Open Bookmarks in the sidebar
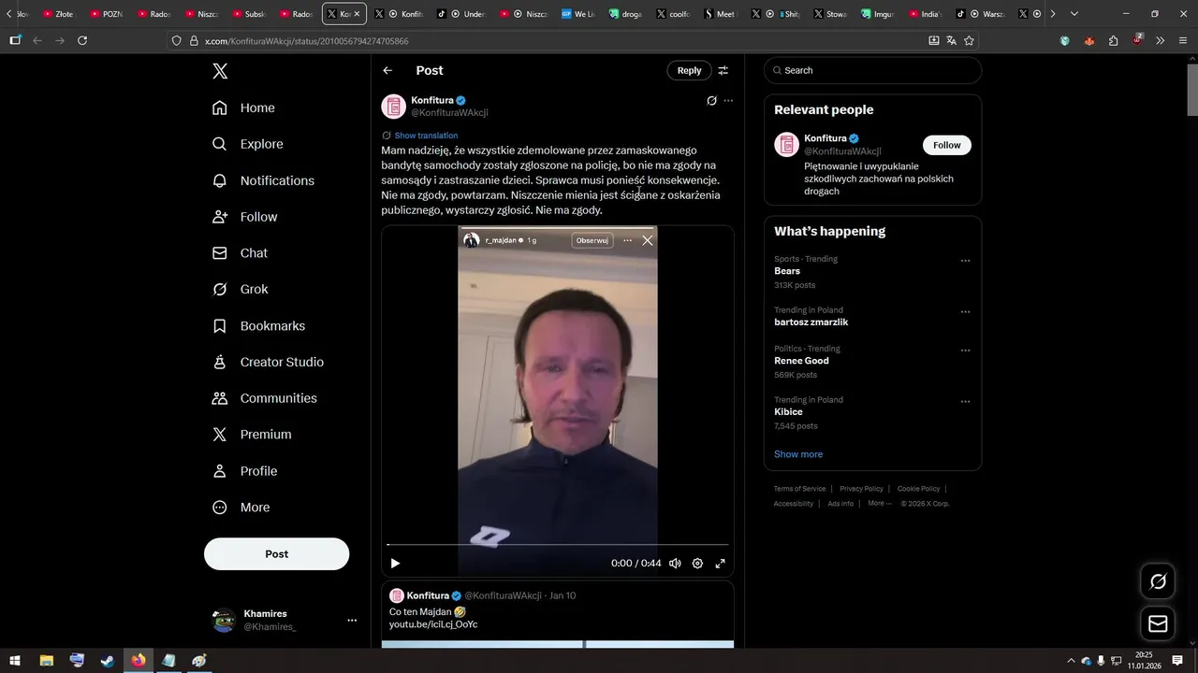 click(x=258, y=325)
